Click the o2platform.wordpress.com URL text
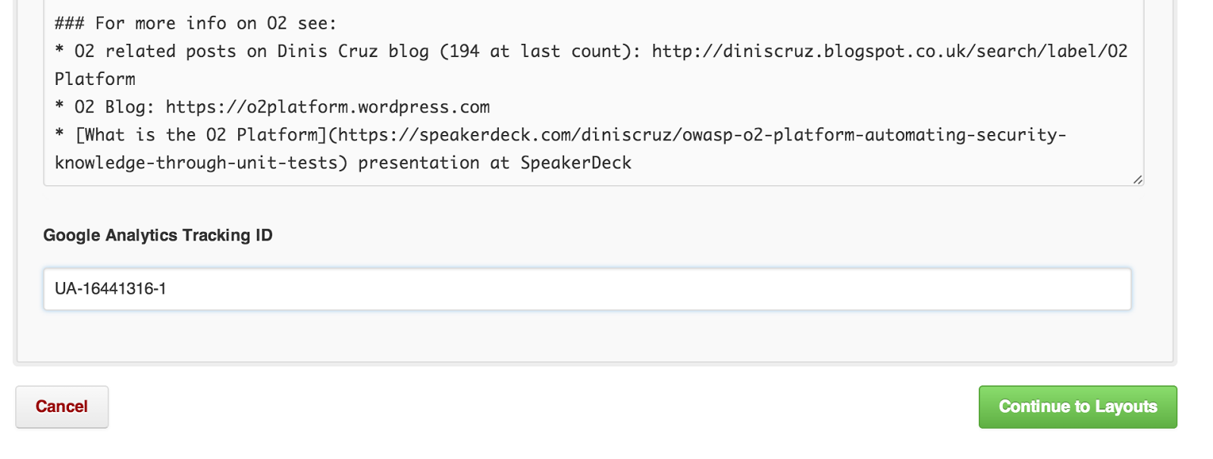Image resolution: width=1213 pixels, height=459 pixels. [x=328, y=107]
